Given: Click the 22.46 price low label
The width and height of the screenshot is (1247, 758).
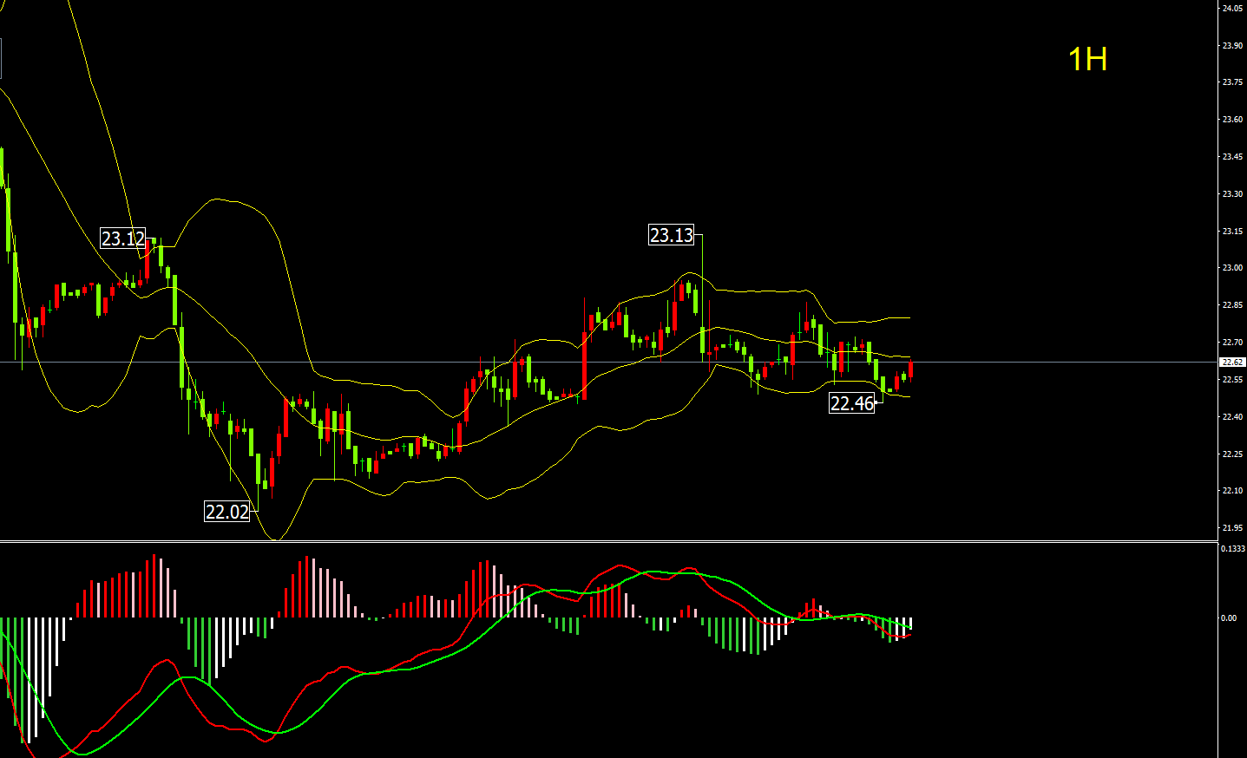Looking at the screenshot, I should pos(852,403).
